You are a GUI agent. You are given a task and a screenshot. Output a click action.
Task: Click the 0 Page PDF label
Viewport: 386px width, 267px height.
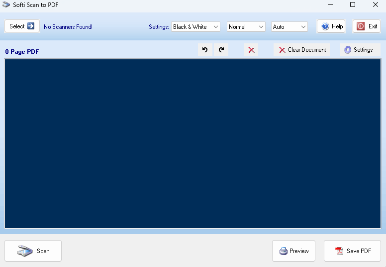(22, 52)
